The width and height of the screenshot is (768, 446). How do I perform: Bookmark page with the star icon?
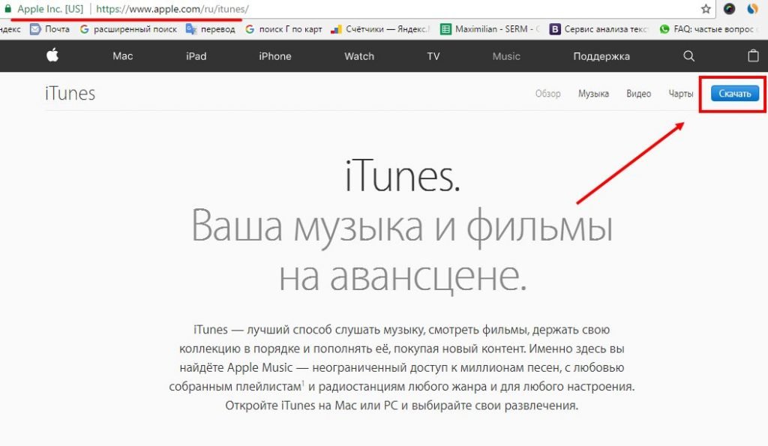706,9
